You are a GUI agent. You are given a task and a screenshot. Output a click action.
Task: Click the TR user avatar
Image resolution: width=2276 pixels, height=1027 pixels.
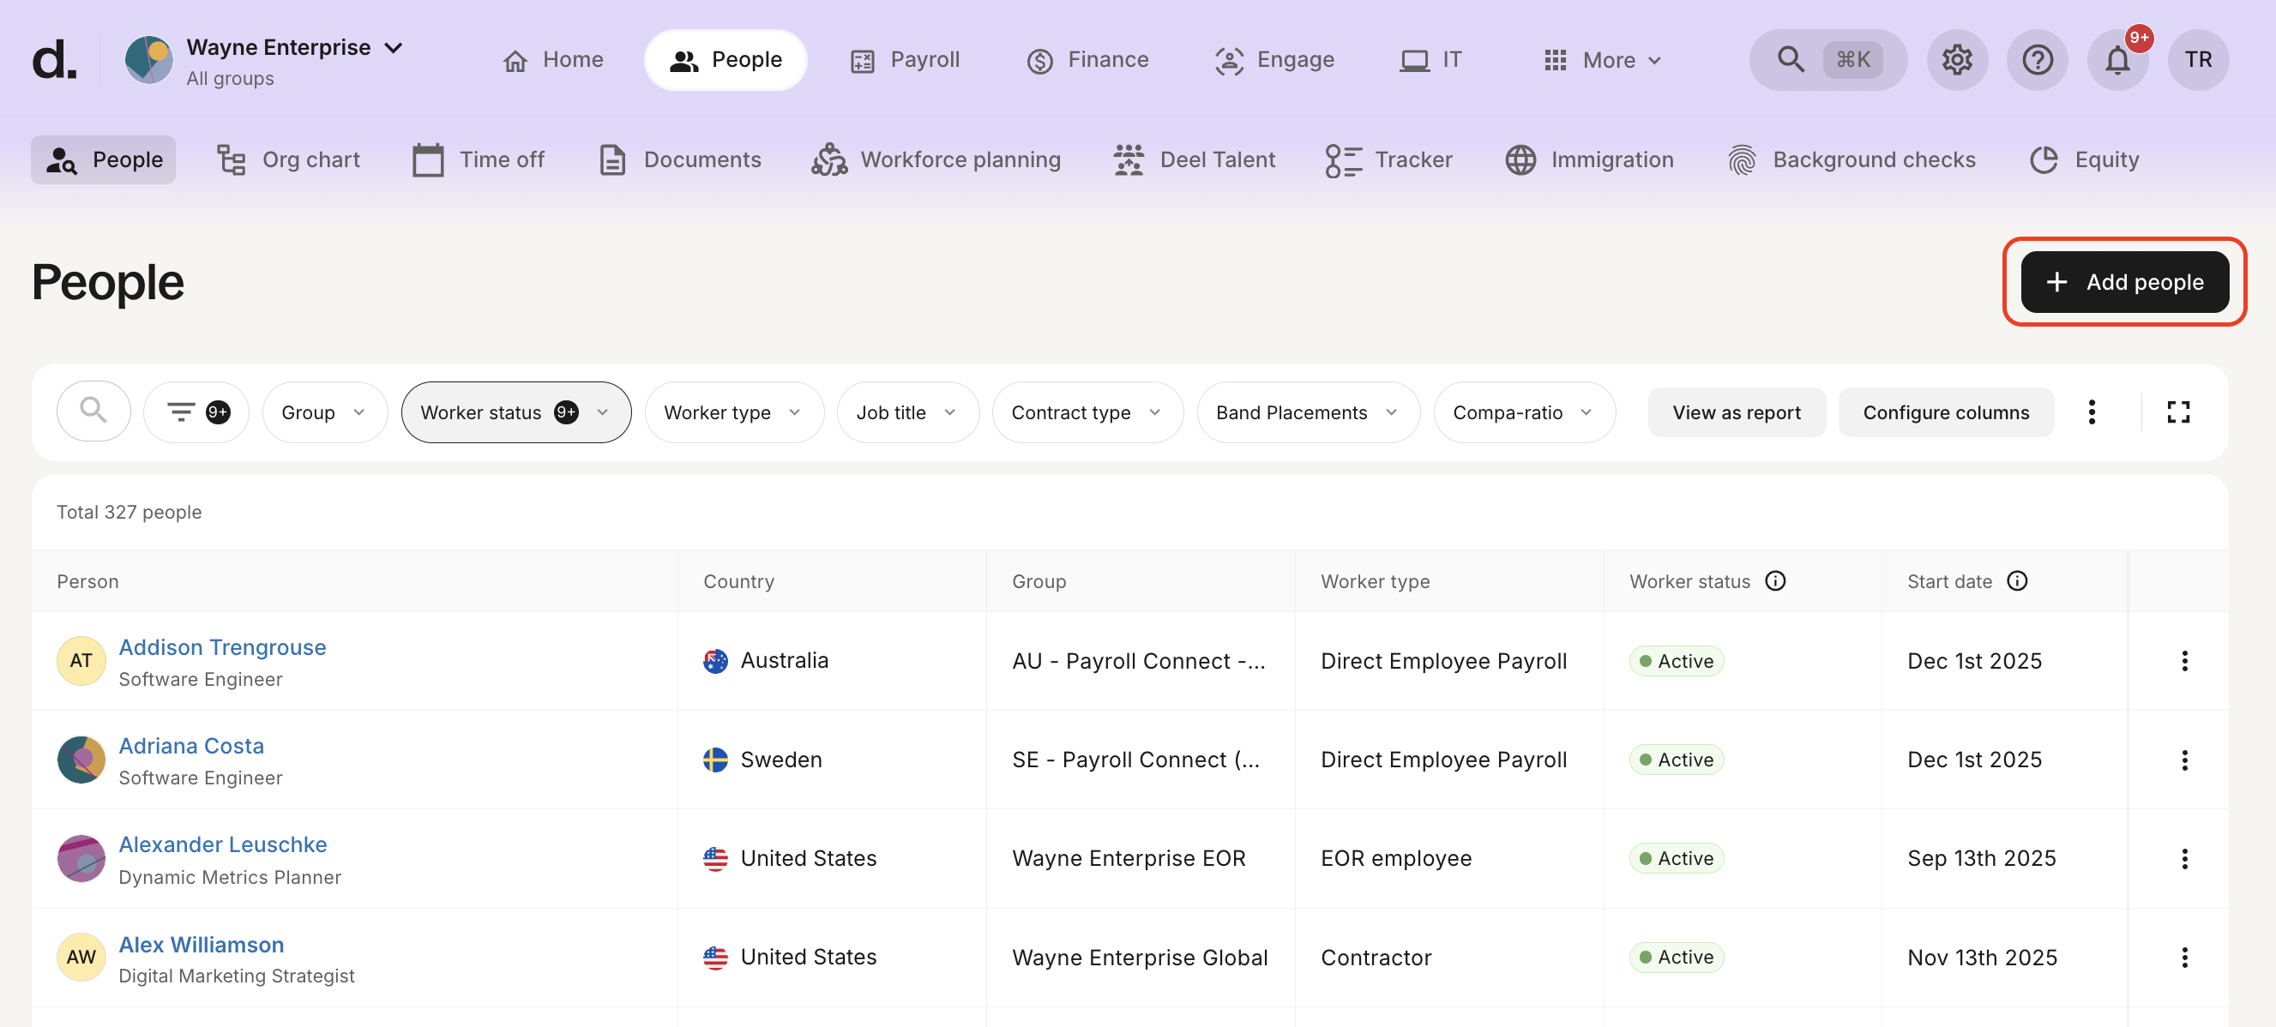pos(2197,60)
